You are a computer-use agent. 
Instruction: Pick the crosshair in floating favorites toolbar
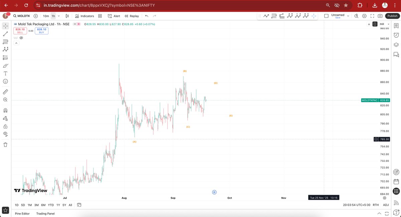coord(314,16)
